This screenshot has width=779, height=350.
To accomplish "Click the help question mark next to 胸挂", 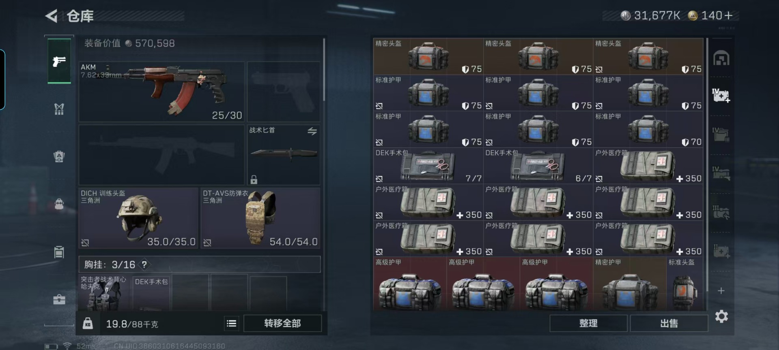I will pyautogui.click(x=144, y=265).
